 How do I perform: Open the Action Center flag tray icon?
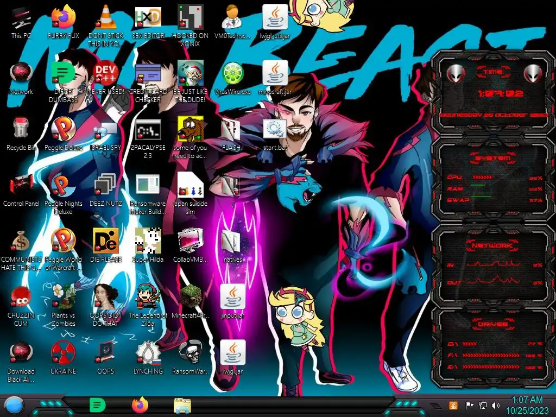pyautogui.click(x=469, y=405)
